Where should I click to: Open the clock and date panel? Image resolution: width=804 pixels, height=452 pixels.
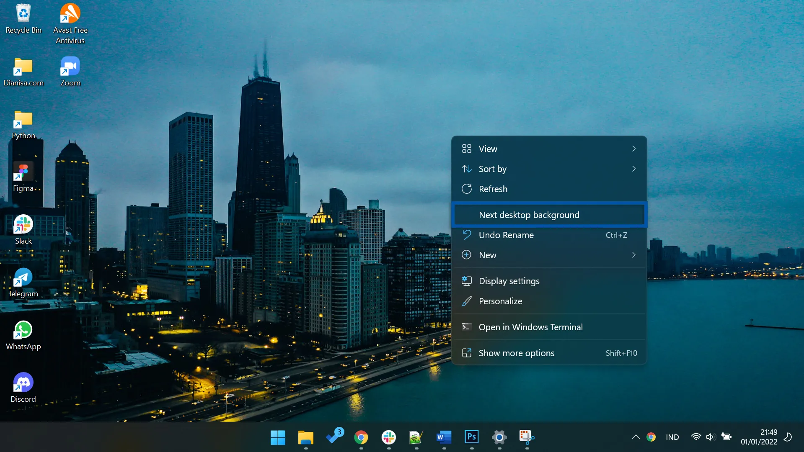(x=759, y=437)
